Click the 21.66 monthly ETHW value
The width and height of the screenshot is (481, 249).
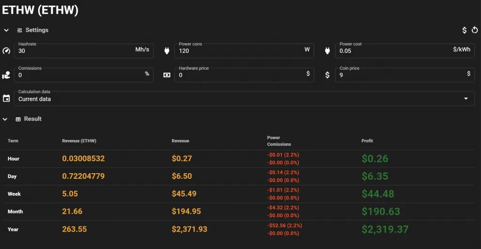point(72,212)
